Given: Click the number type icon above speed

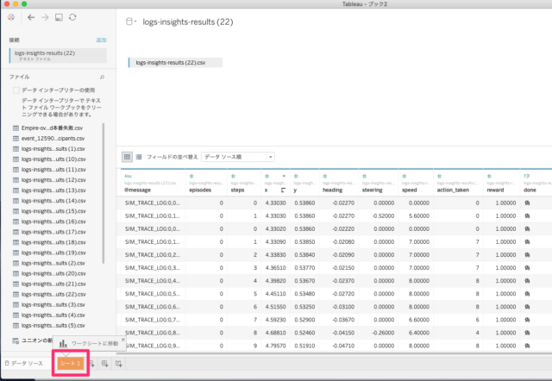Looking at the screenshot, I should click(x=405, y=176).
